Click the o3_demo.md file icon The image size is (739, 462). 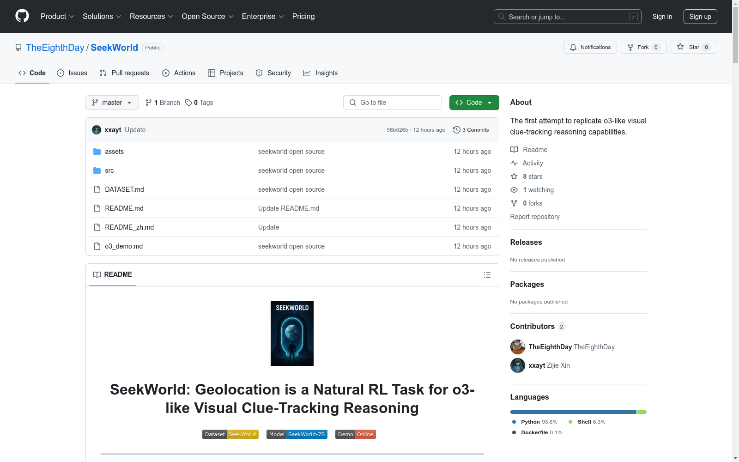(97, 246)
